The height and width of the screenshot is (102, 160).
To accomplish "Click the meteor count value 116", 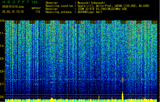I will (x=38, y=12).
